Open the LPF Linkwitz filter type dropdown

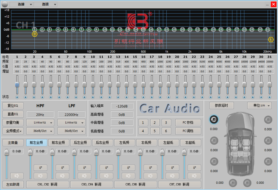(71, 122)
